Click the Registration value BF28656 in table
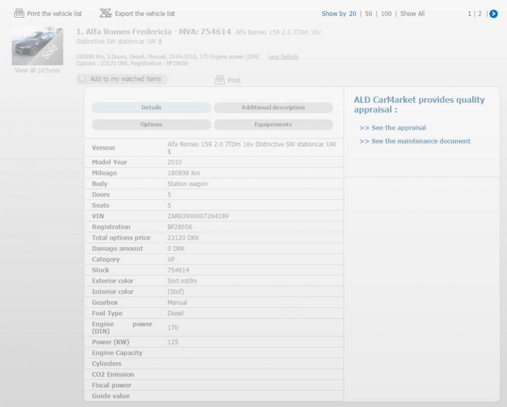This screenshot has width=507, height=407. pos(180,227)
